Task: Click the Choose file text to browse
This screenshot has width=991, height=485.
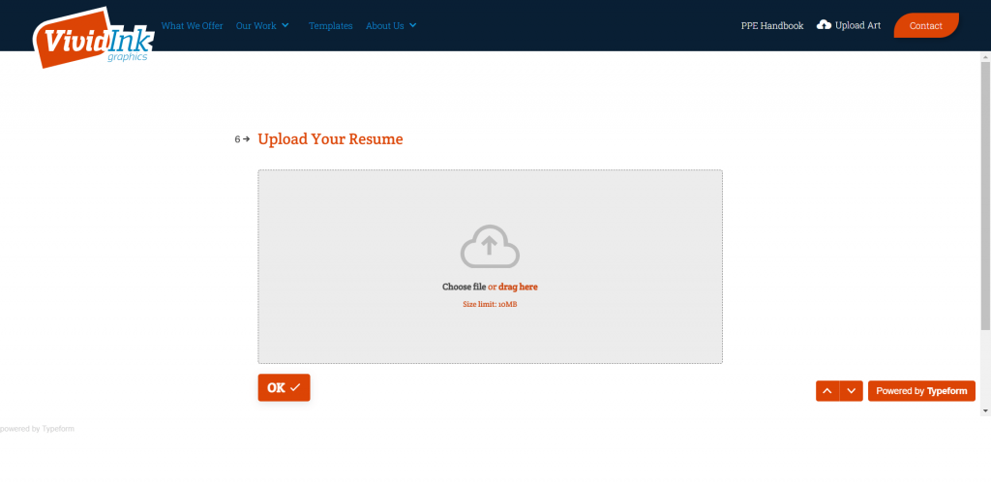Action: click(464, 288)
